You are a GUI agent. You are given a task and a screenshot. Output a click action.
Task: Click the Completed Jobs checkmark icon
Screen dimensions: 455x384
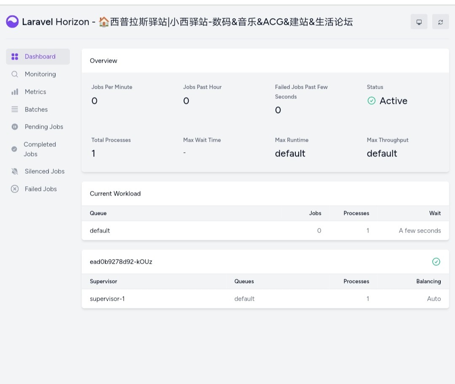(x=14, y=149)
